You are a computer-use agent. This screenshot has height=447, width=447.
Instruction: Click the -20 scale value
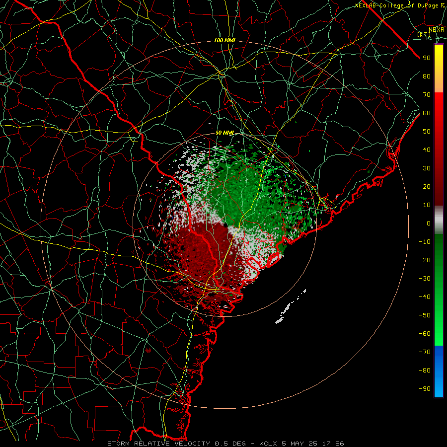pyautogui.click(x=425, y=260)
